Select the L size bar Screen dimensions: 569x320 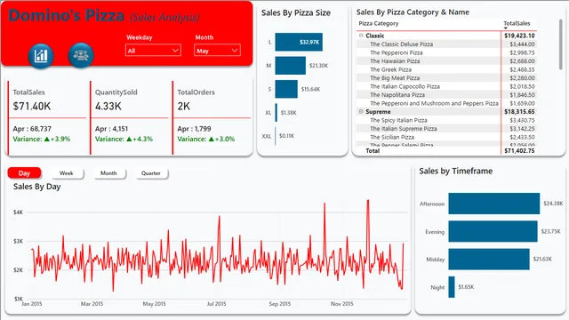click(299, 42)
